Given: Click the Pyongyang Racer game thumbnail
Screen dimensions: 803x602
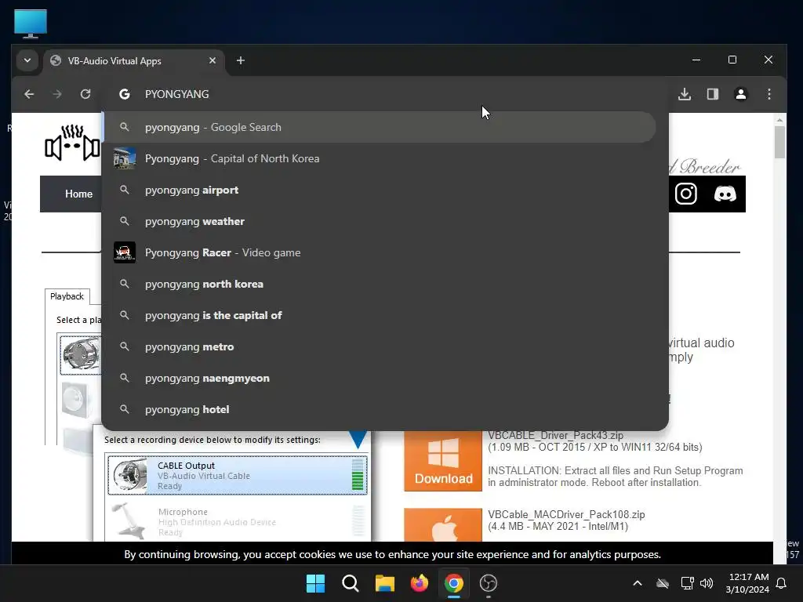Looking at the screenshot, I should click(x=125, y=253).
